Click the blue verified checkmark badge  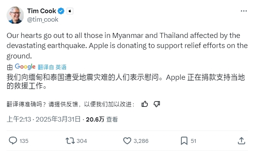[x=61, y=11]
